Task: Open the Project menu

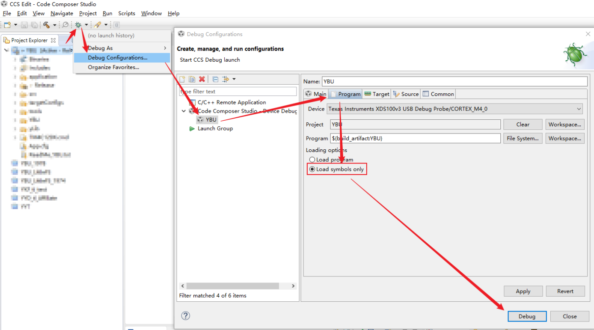Action: coord(88,13)
